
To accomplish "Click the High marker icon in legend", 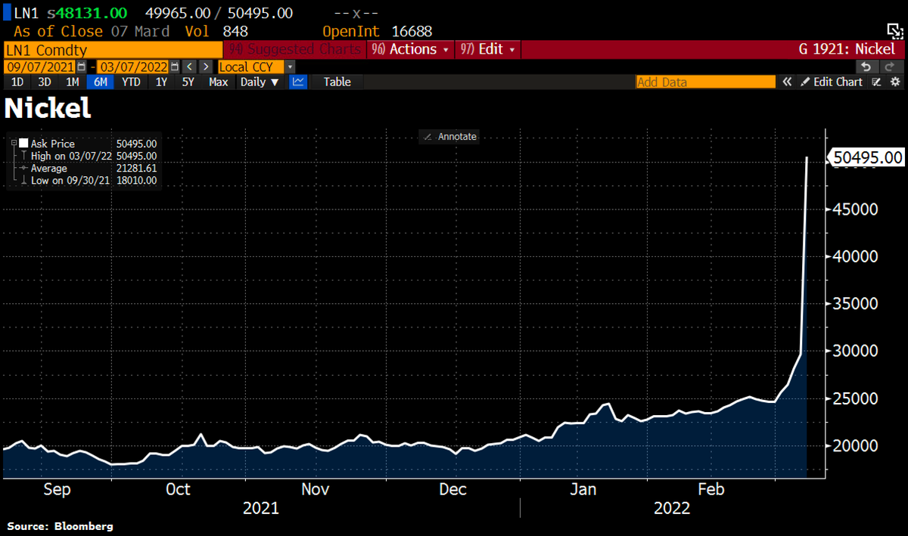I will pos(24,156).
